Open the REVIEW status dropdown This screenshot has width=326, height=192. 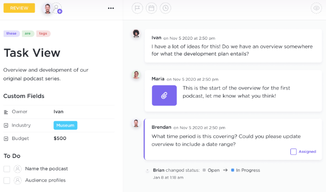(19, 8)
